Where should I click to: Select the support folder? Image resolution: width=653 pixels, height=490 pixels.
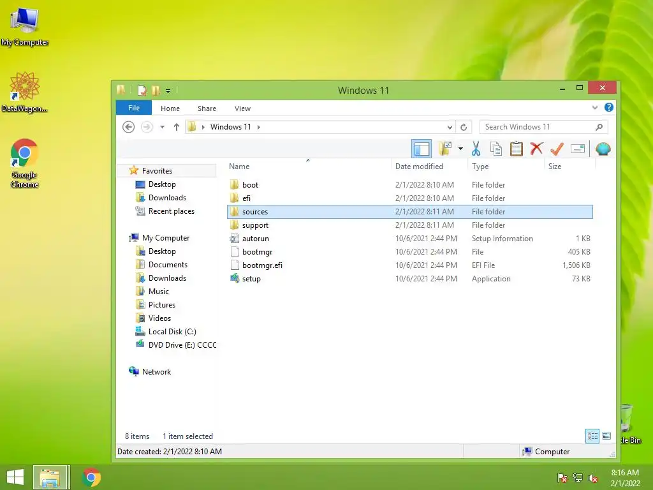click(x=410, y=225)
